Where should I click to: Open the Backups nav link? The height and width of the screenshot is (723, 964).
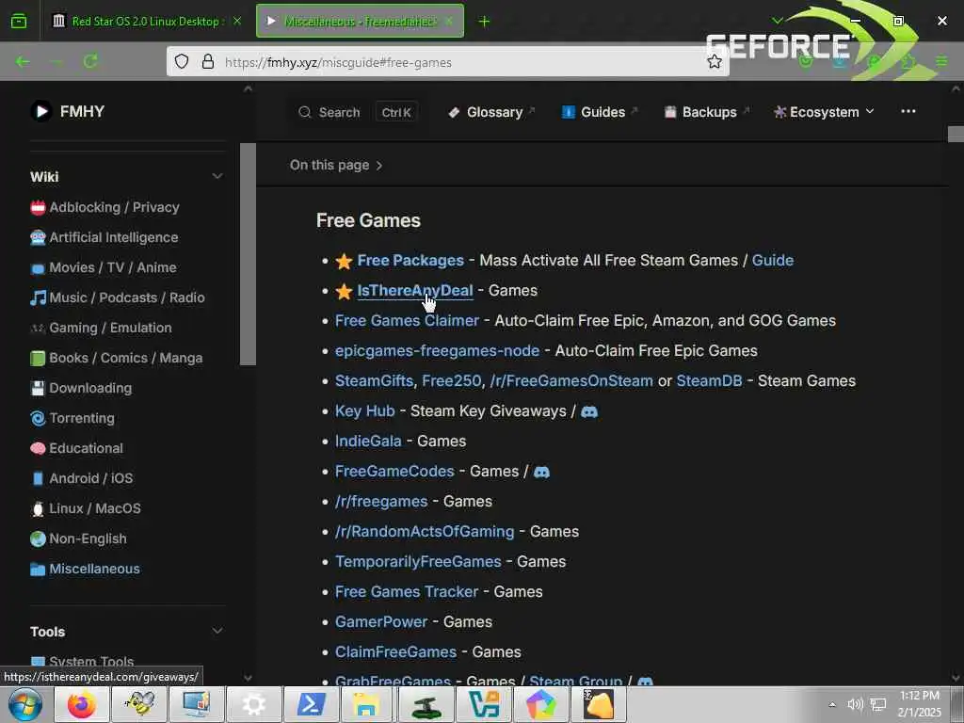[706, 112]
